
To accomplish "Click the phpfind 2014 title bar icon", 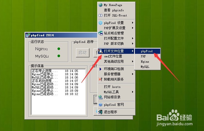I will click(28, 35).
